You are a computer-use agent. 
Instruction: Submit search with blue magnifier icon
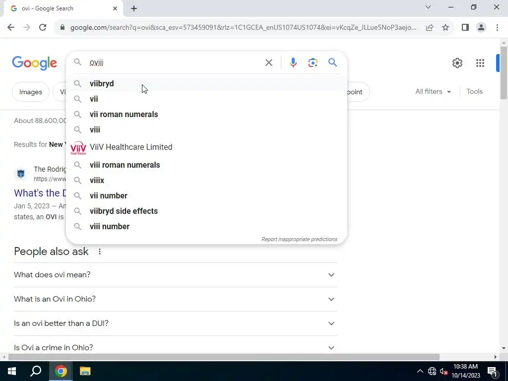point(332,62)
